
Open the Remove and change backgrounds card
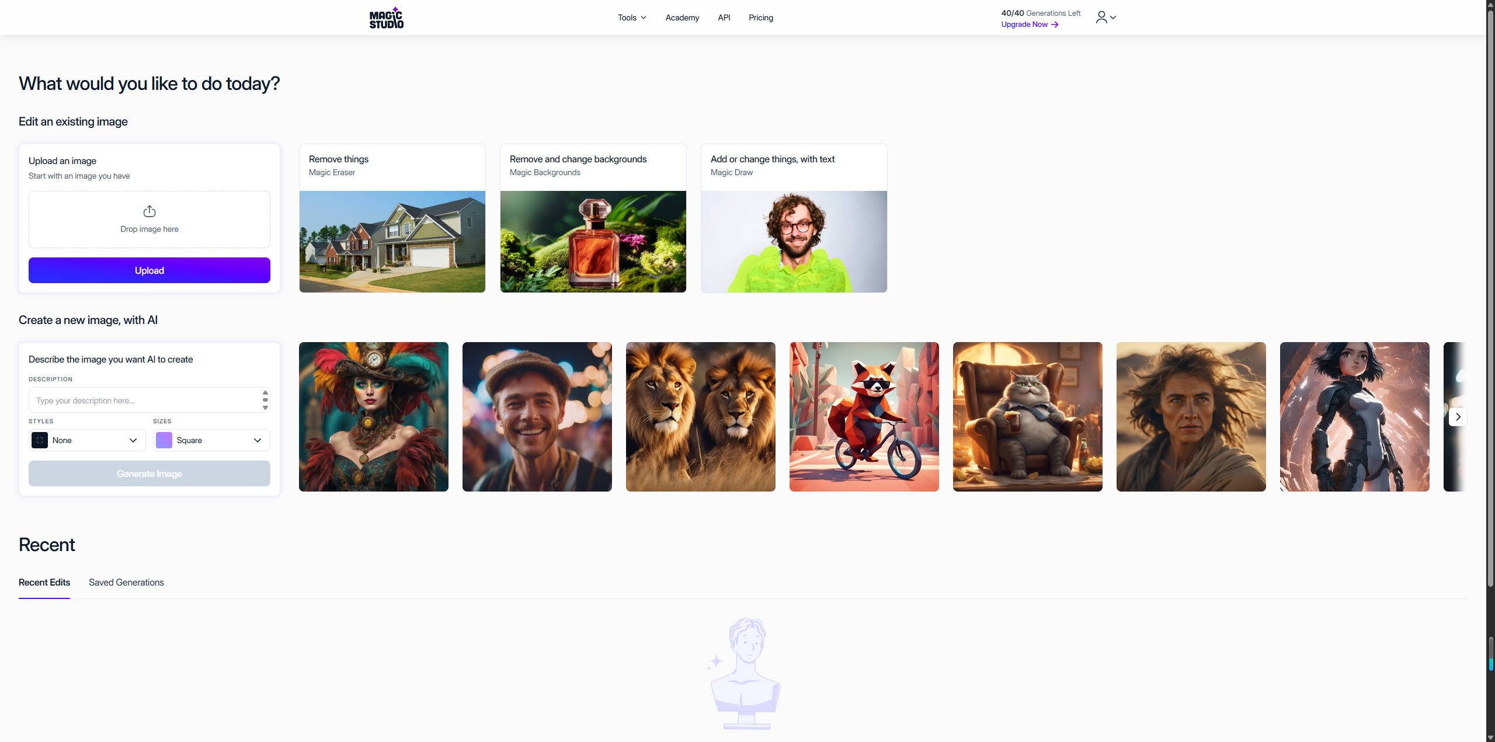click(x=593, y=218)
